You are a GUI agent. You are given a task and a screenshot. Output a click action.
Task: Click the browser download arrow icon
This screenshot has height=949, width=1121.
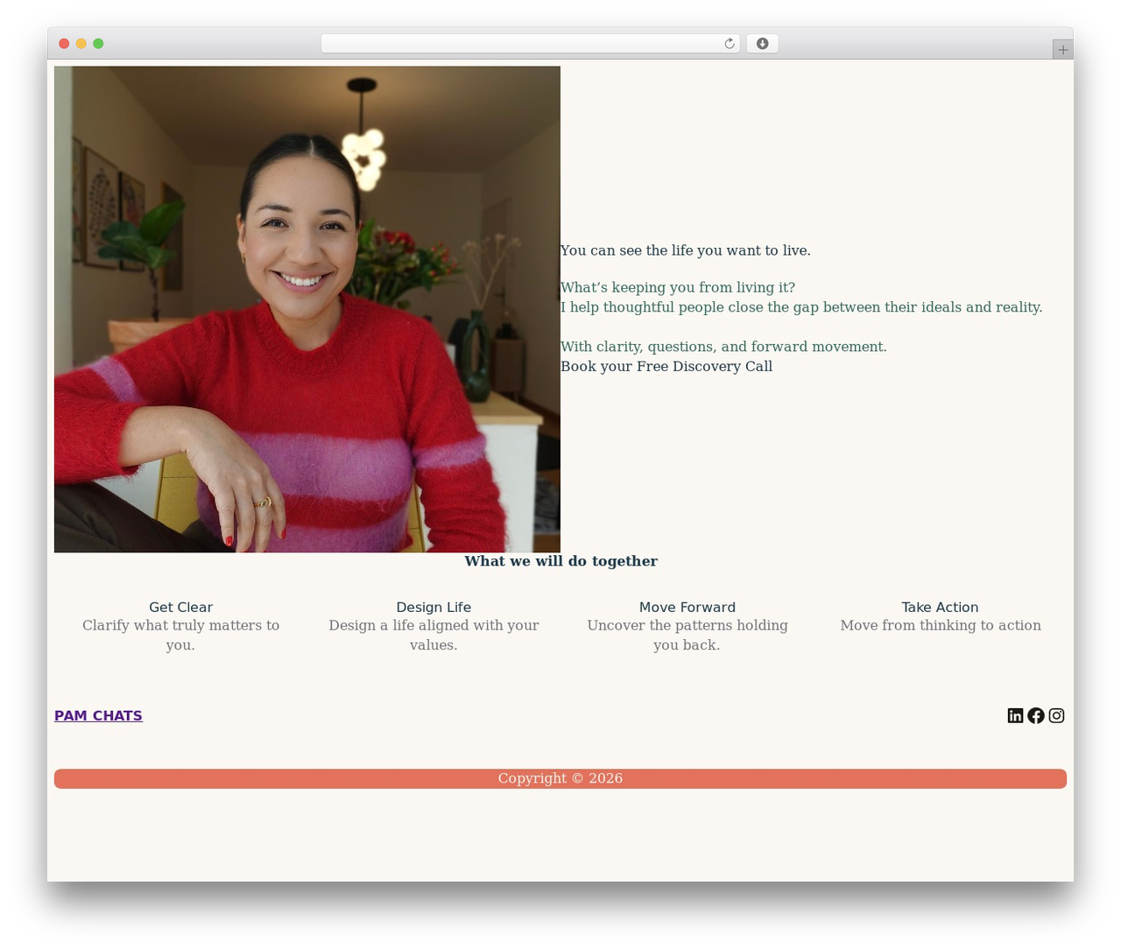pos(762,44)
